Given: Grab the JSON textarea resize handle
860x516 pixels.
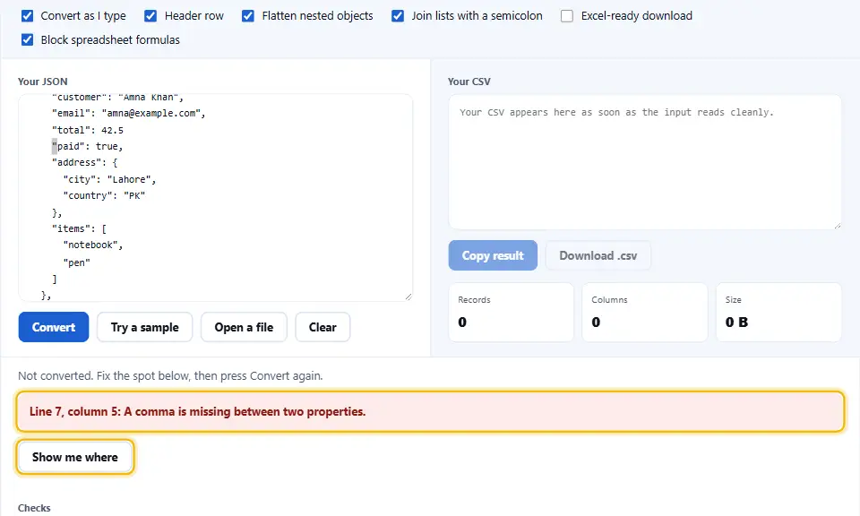Looking at the screenshot, I should coord(408,297).
